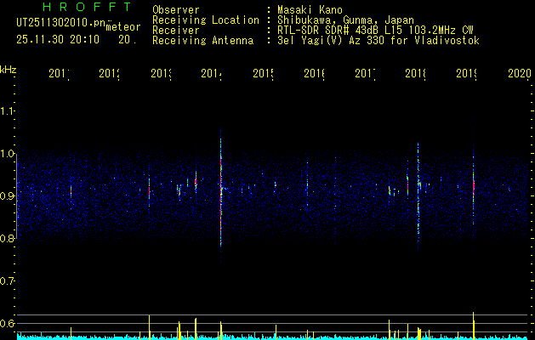535x340 pixels.
Task: Click the 3el Yagi(V) Az 330 antenna text
Action: pyautogui.click(x=378, y=41)
